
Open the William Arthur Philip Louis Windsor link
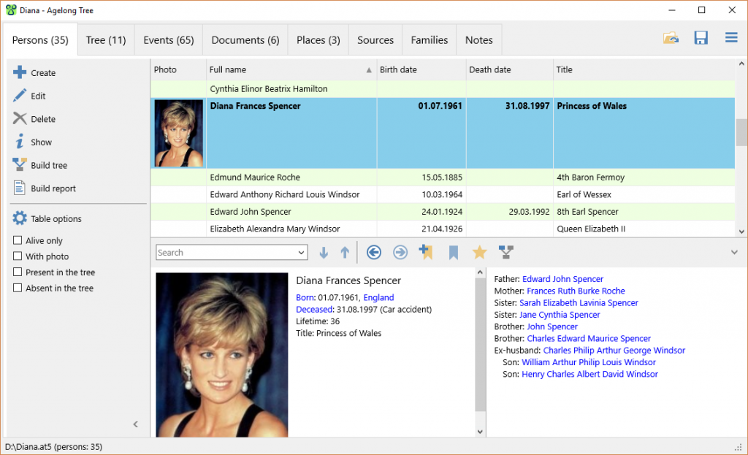[x=589, y=362]
